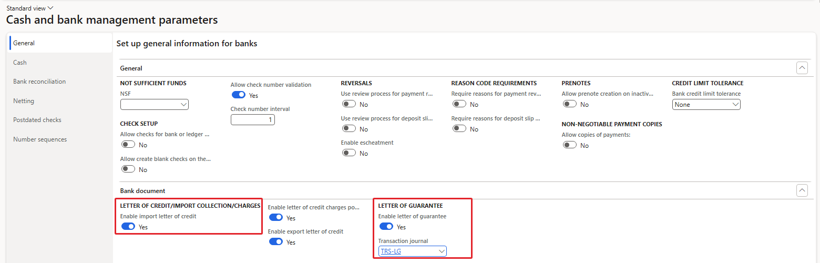
Task: Open Bank credit limit tolerance dropdown
Action: point(706,104)
